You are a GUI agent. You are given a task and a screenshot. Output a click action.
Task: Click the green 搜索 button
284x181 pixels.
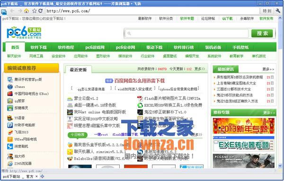262,33
